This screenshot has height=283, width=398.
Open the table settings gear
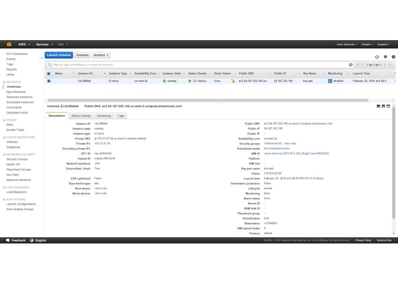[385, 57]
